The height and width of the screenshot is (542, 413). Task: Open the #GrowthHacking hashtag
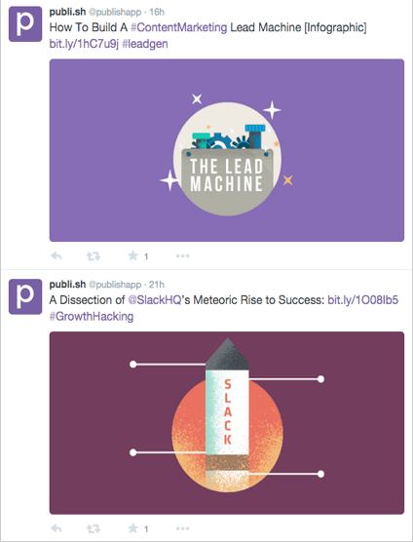tap(92, 316)
